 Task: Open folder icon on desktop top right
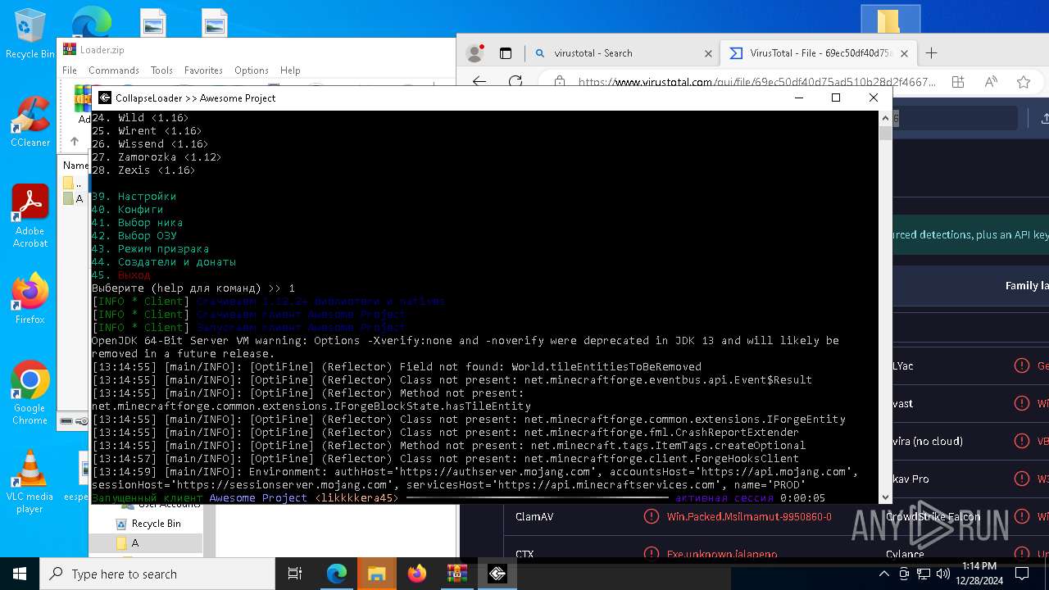[x=890, y=19]
